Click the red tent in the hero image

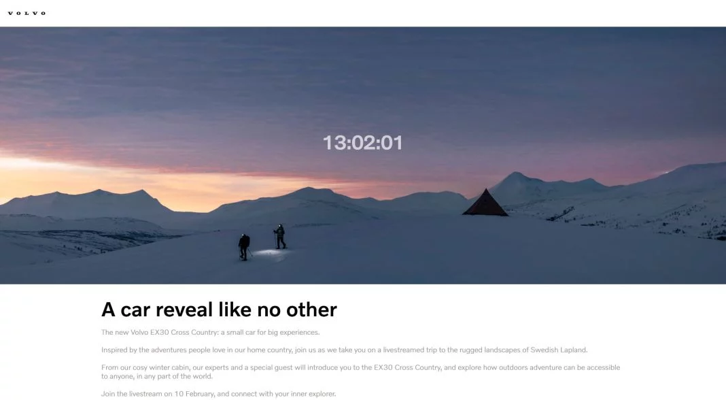[x=485, y=203]
